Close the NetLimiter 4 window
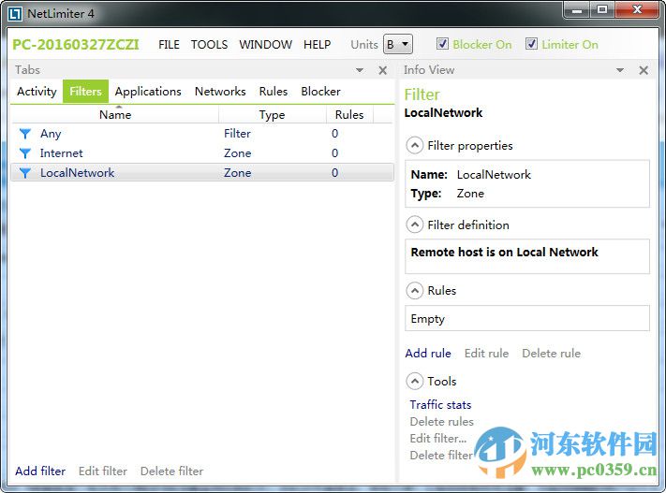This screenshot has width=666, height=493. (637, 10)
